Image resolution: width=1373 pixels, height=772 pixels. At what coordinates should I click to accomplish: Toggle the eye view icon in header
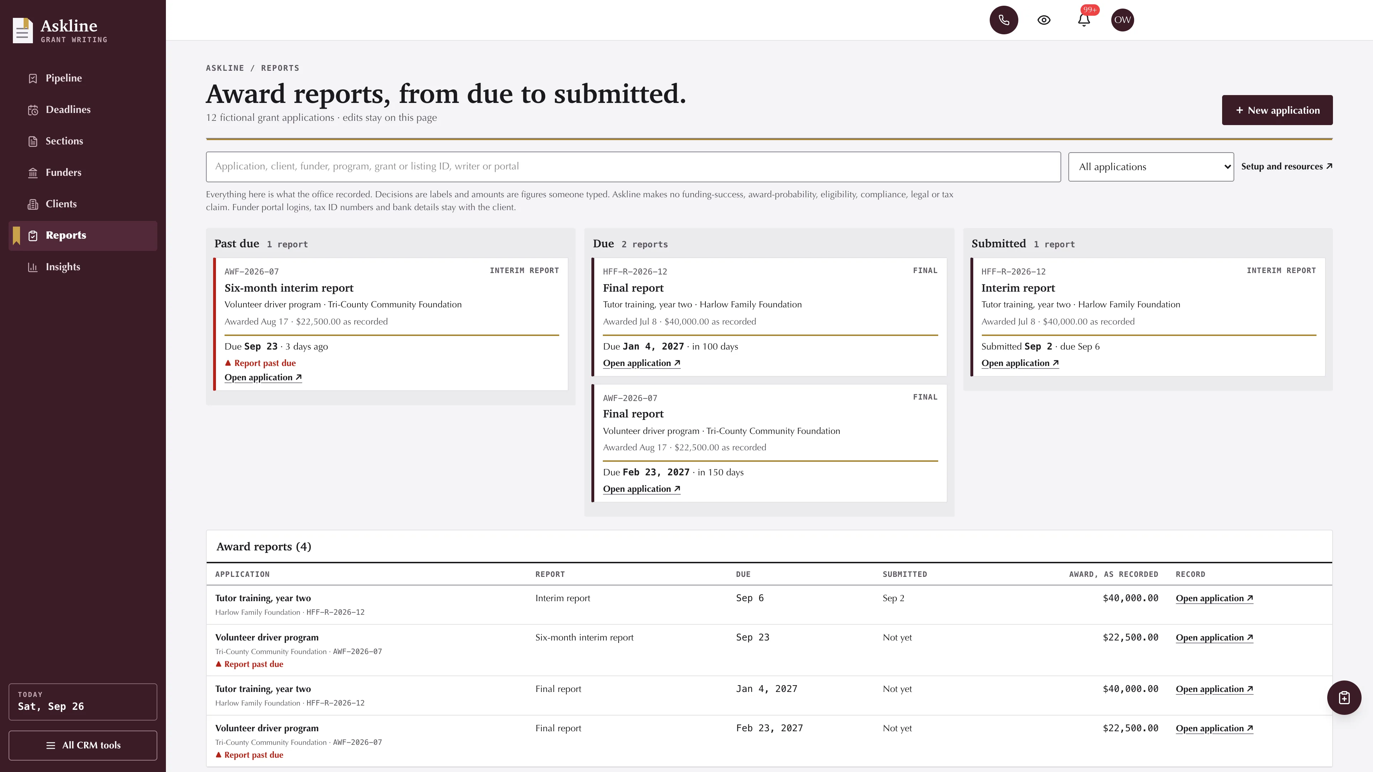pyautogui.click(x=1044, y=20)
